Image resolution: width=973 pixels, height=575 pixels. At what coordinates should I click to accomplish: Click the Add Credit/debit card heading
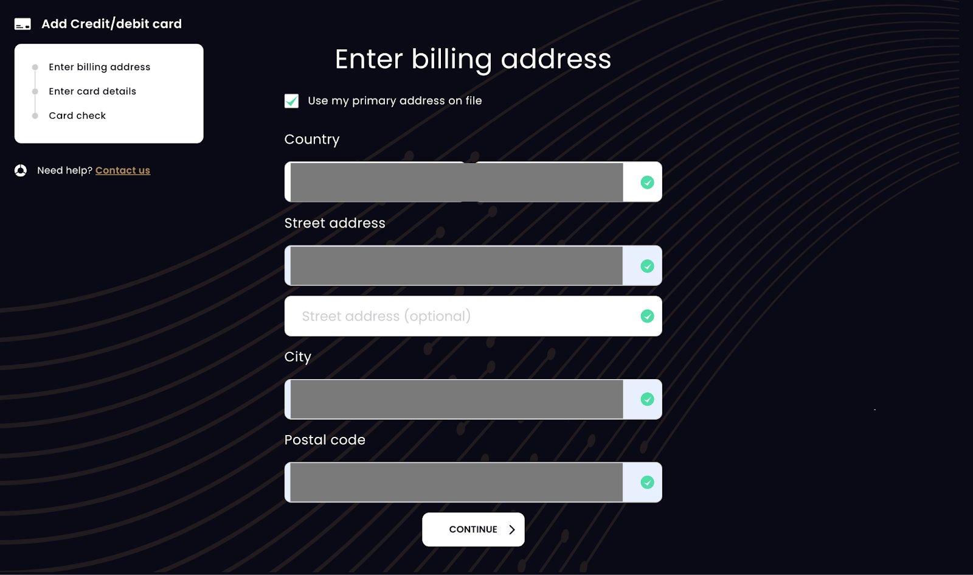click(112, 24)
